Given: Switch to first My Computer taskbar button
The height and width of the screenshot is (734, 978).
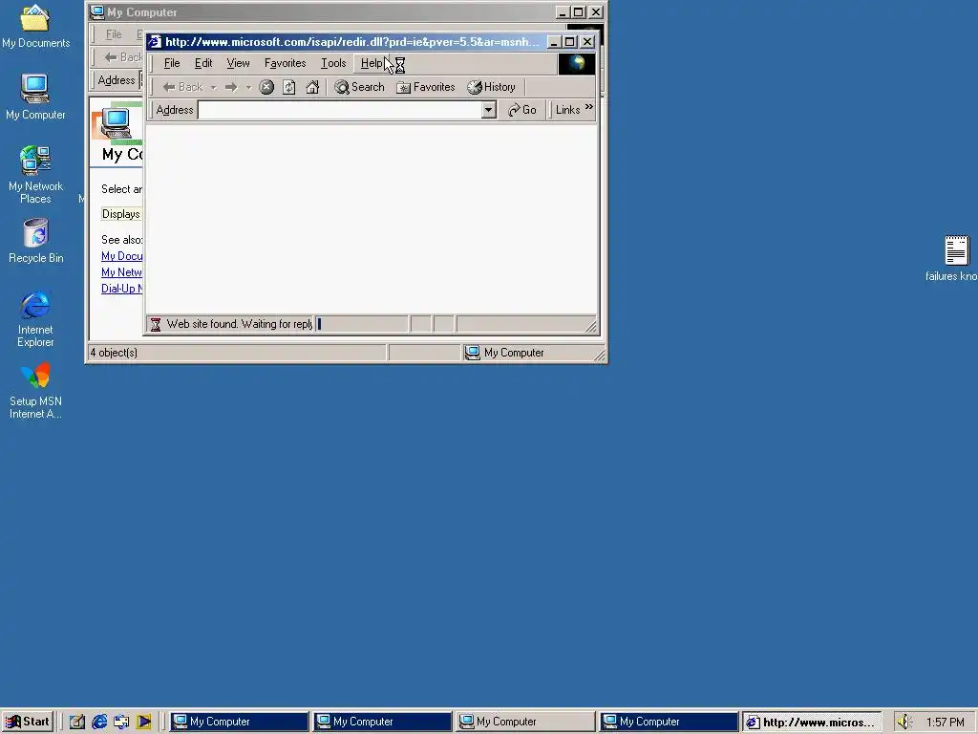Looking at the screenshot, I should (239, 722).
